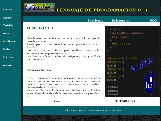Open the Matrices page
The image size is (161, 121).
[8, 57]
